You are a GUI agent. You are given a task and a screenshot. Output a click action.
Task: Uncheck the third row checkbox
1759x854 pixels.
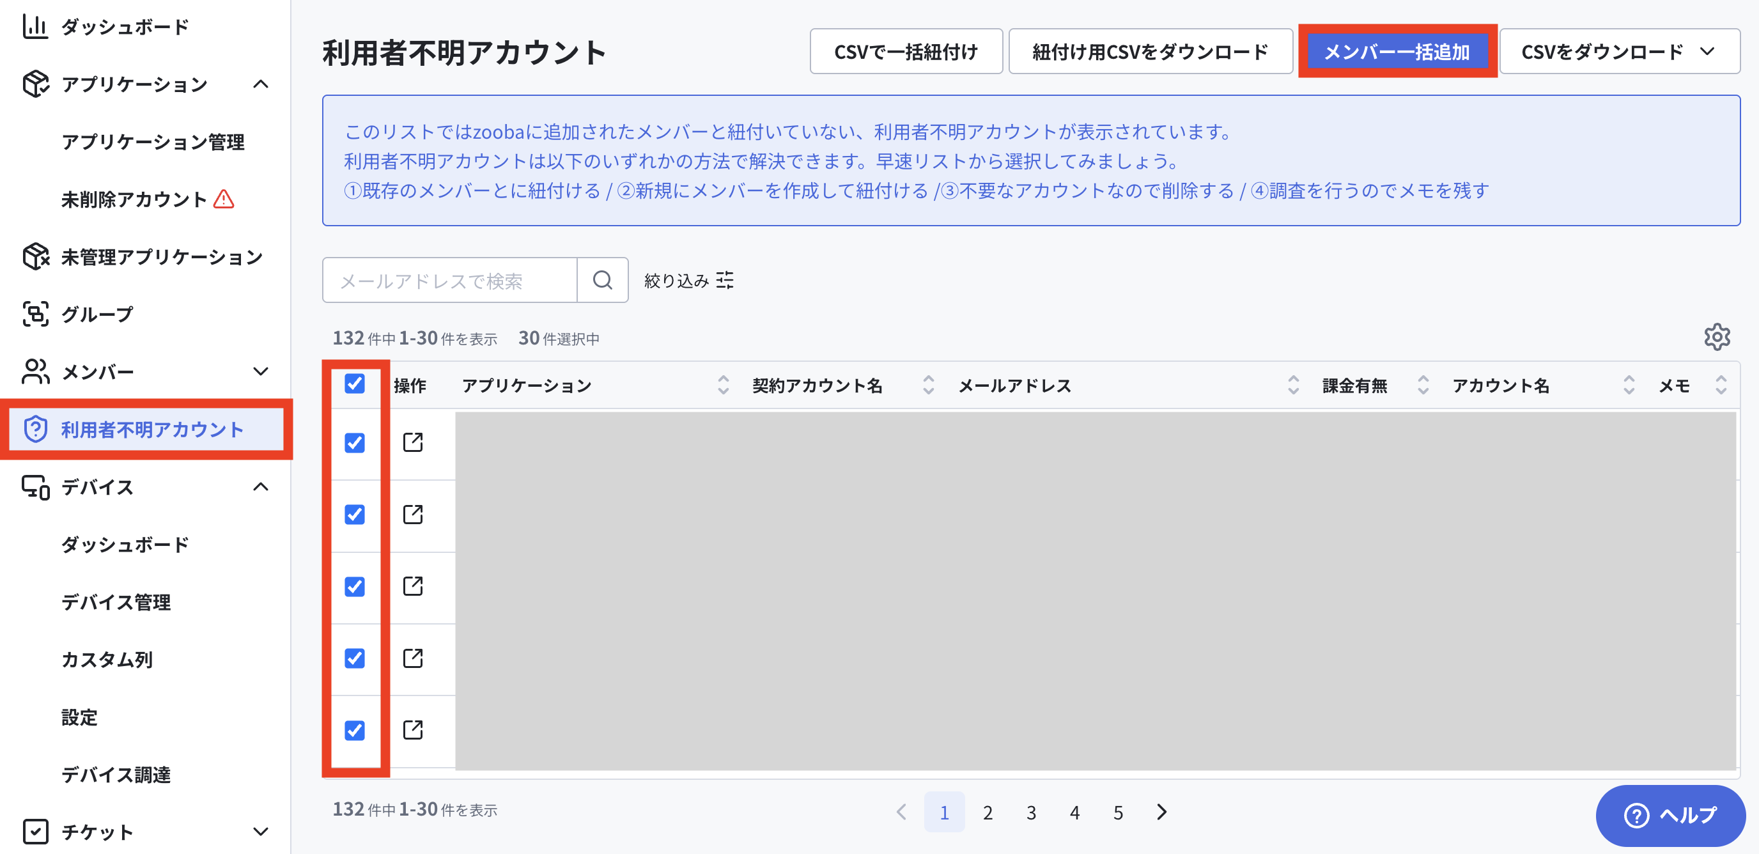coord(354,586)
